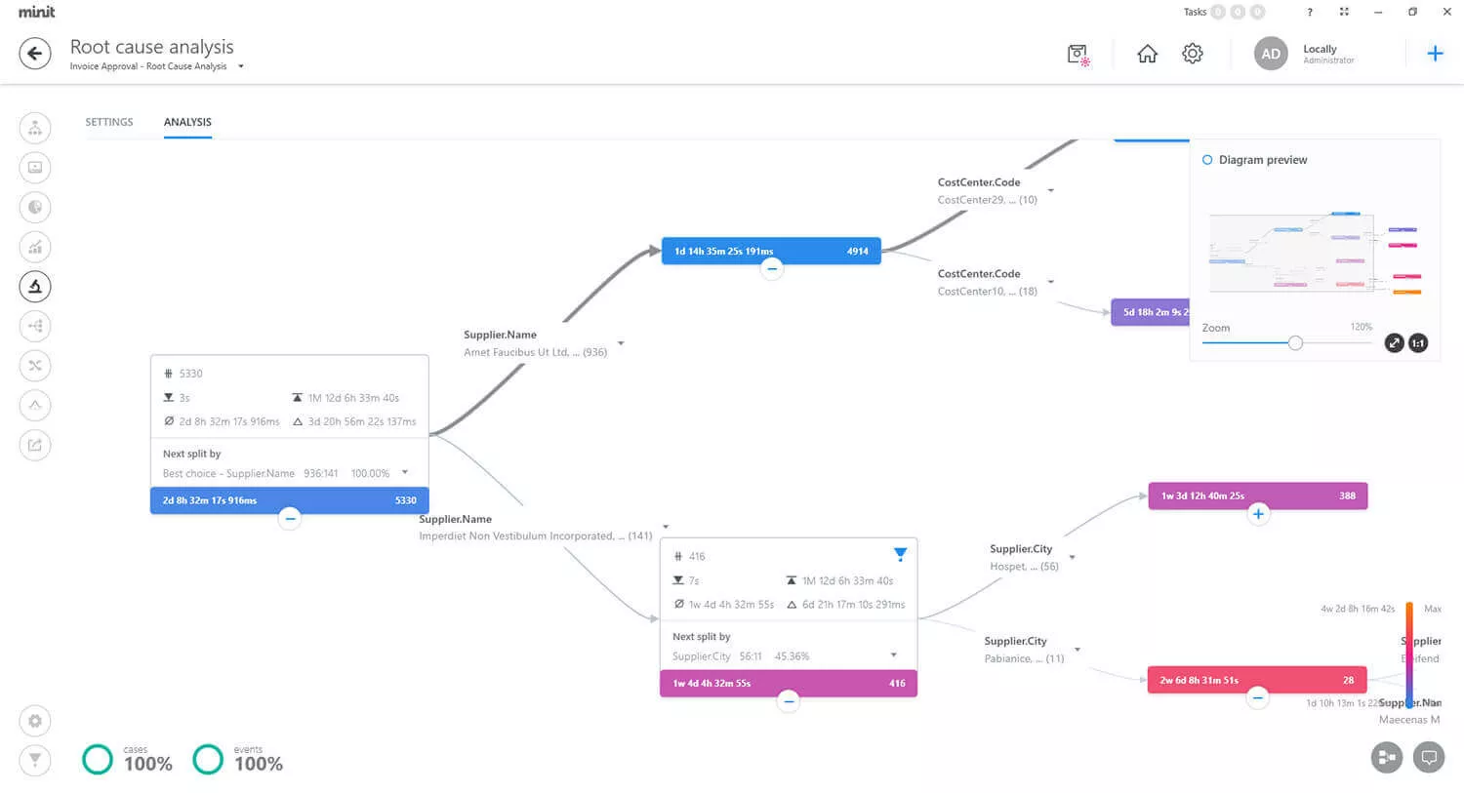Open dropdown for Imperdiet Non Vestibulum split
Image resolution: width=1464 pixels, height=793 pixels.
coord(666,527)
